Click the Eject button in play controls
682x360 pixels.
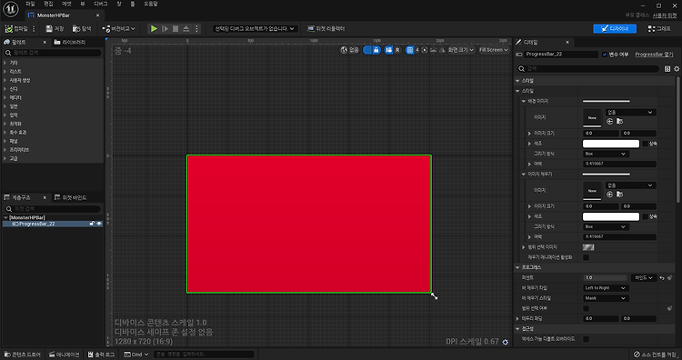tap(186, 29)
